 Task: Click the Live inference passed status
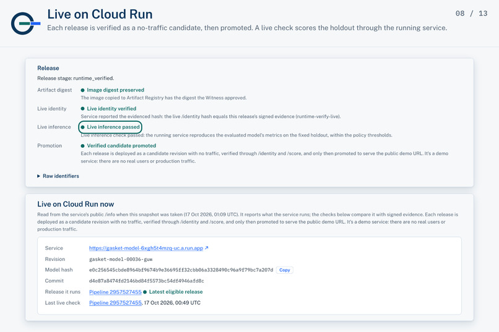(x=110, y=127)
